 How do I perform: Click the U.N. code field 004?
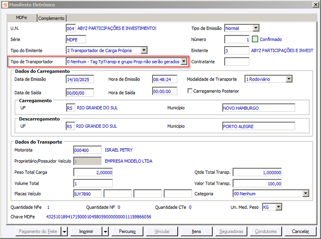point(71,28)
